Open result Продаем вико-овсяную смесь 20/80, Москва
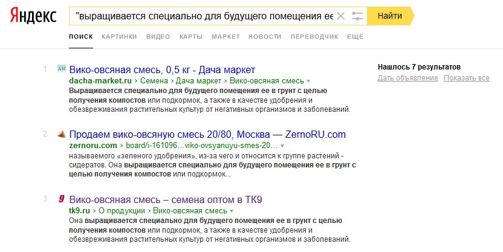This screenshot has height=252, width=503. [207, 134]
